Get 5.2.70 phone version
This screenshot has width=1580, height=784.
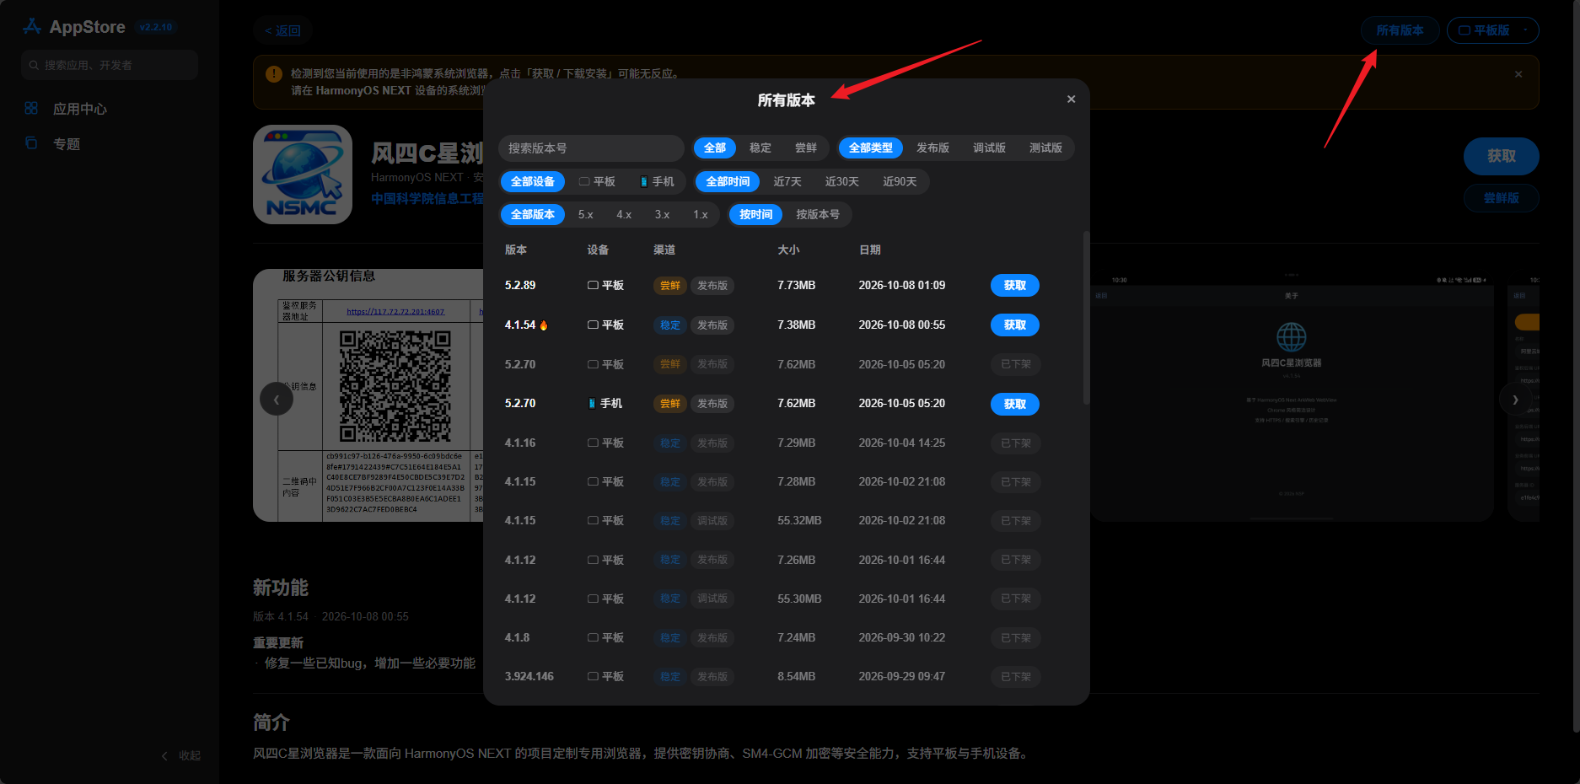1015,404
